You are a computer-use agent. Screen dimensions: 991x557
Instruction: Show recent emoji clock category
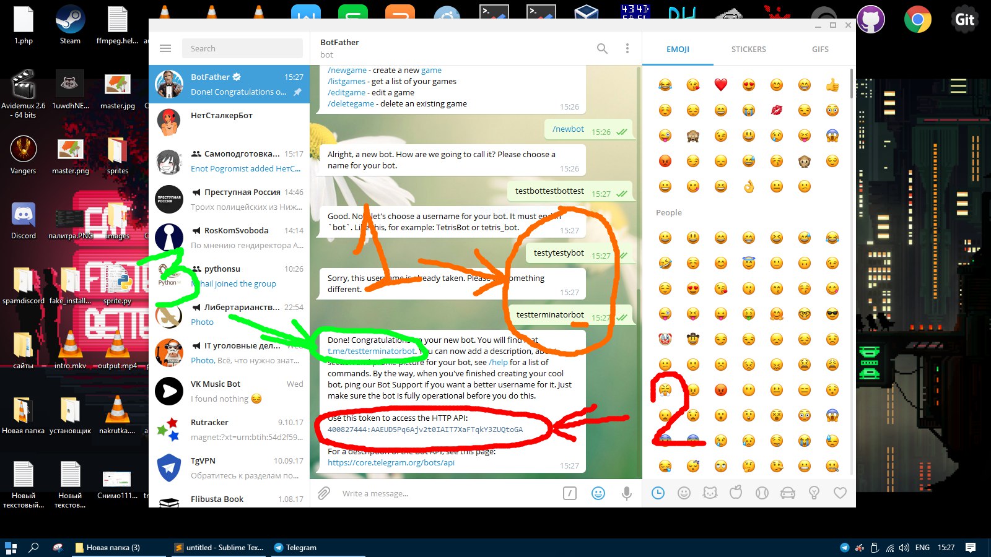tap(658, 493)
